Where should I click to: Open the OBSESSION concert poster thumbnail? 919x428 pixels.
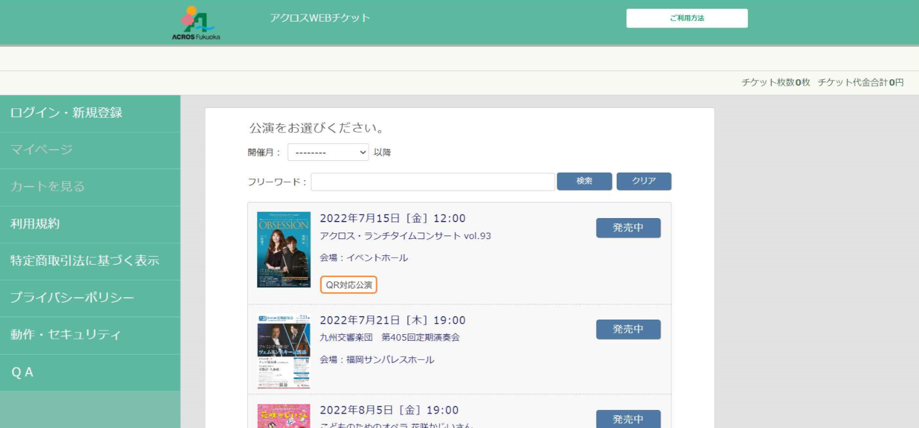(284, 250)
